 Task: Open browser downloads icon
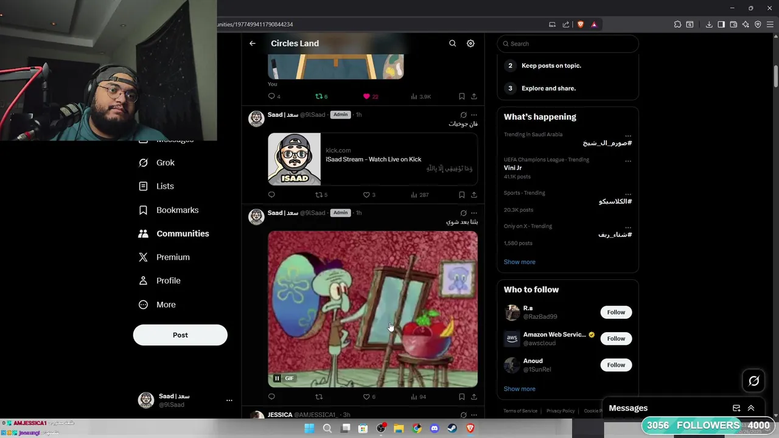(709, 24)
